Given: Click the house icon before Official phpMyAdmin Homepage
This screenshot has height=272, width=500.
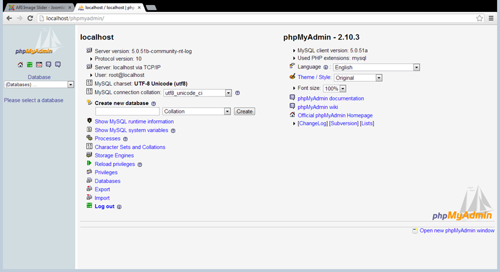Looking at the screenshot, I should [x=292, y=115].
